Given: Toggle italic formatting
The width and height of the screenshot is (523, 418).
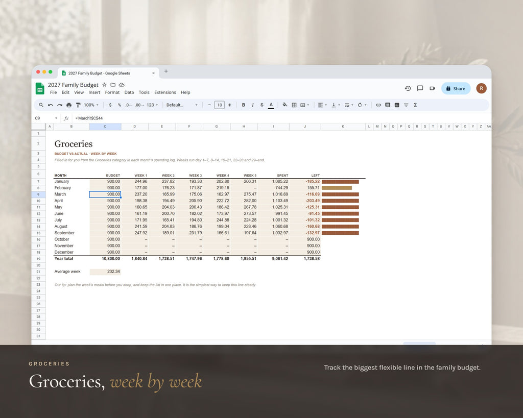Looking at the screenshot, I should tap(253, 105).
